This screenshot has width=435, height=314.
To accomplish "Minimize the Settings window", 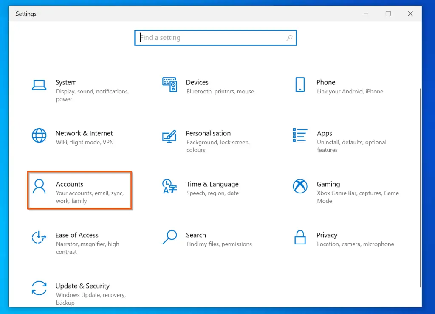I will 366,14.
